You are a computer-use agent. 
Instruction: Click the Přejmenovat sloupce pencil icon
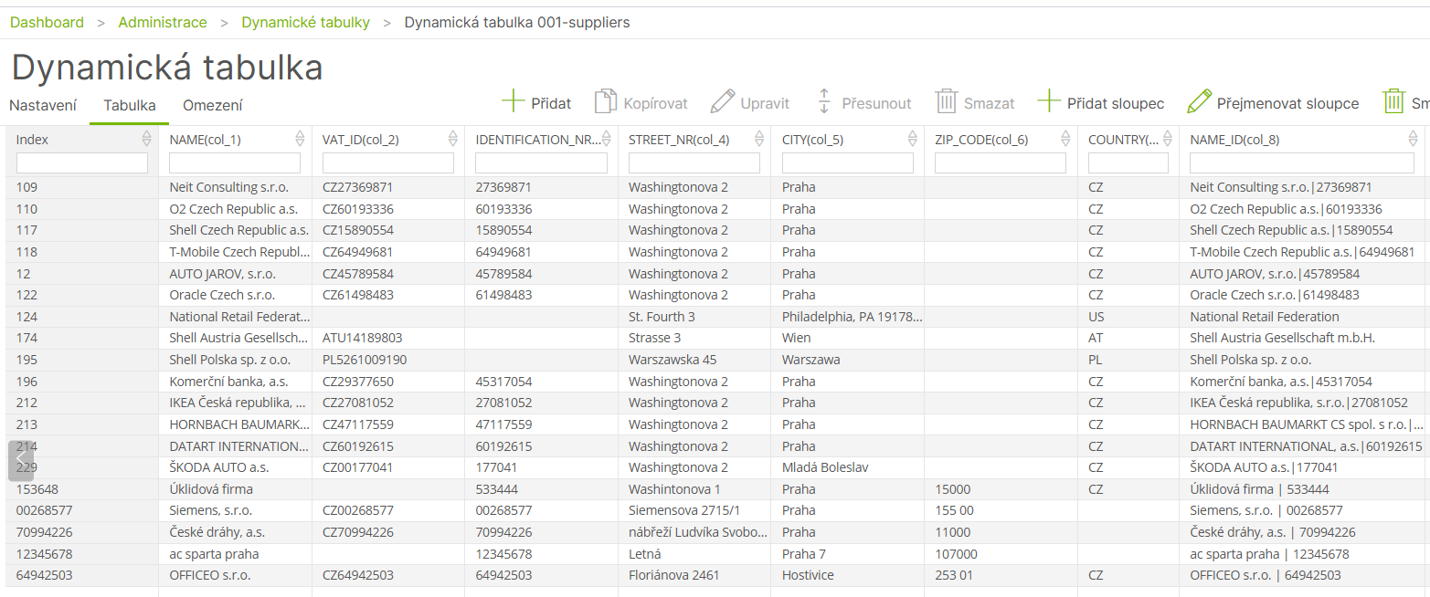pyautogui.click(x=1199, y=101)
